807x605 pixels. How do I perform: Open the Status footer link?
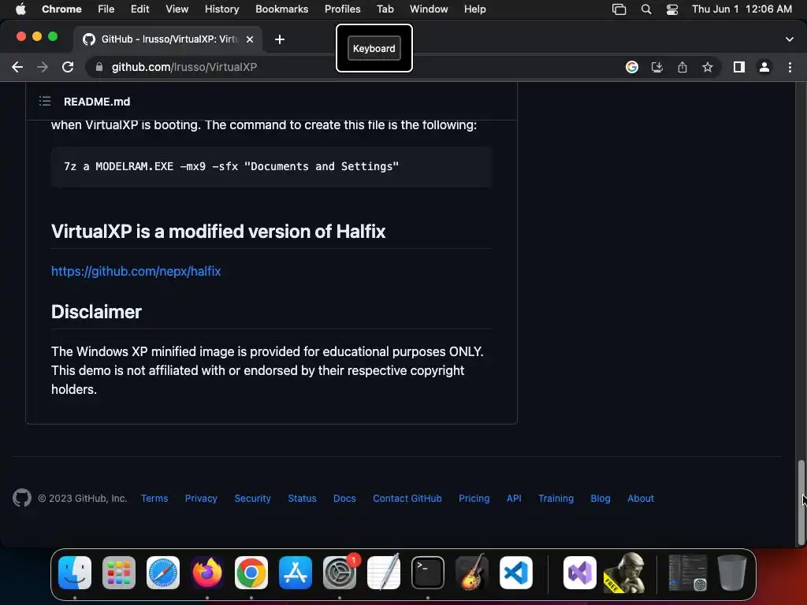point(302,498)
